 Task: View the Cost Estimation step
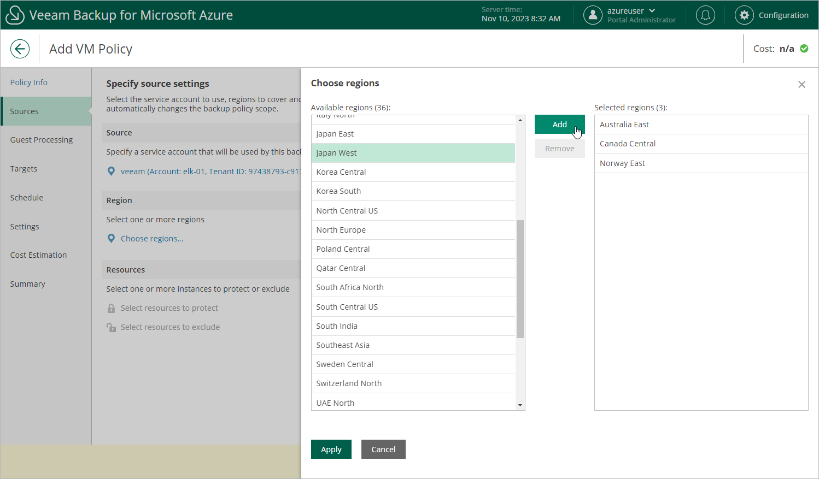coord(38,255)
